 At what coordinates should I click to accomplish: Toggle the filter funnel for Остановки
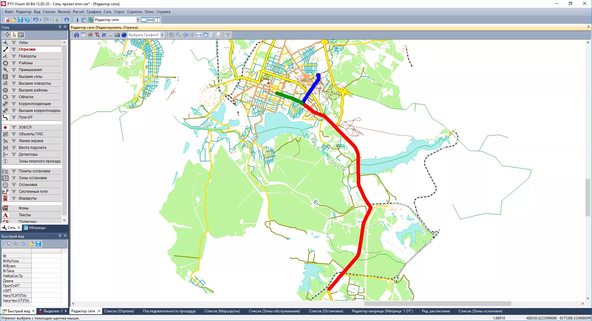(14, 185)
